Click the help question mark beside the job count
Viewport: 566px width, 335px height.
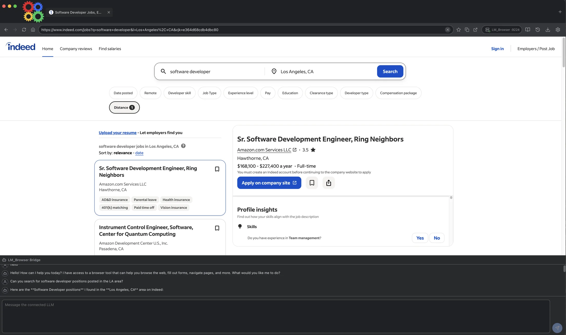[183, 146]
